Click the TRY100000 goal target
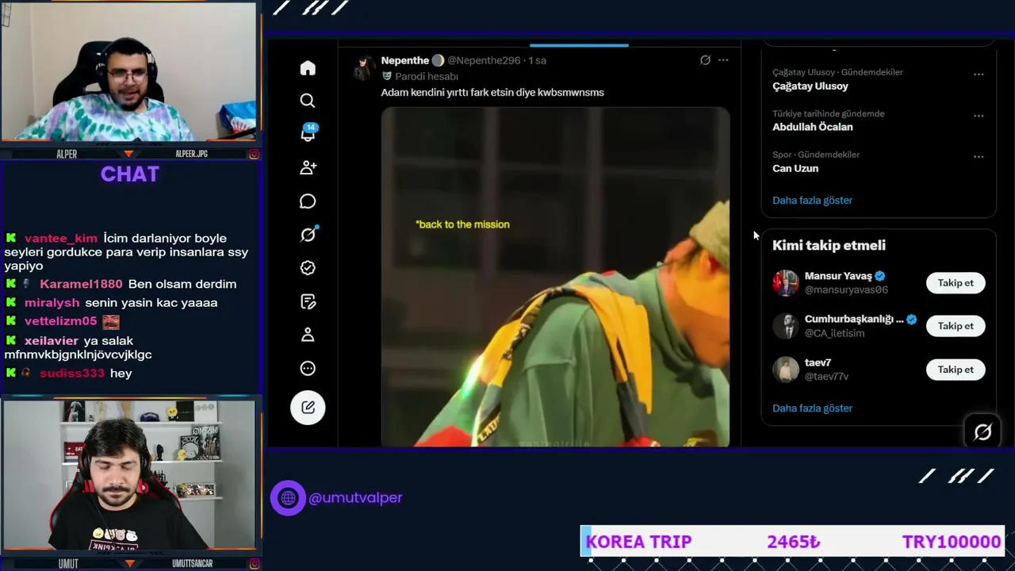This screenshot has height=571, width=1015. tap(951, 542)
